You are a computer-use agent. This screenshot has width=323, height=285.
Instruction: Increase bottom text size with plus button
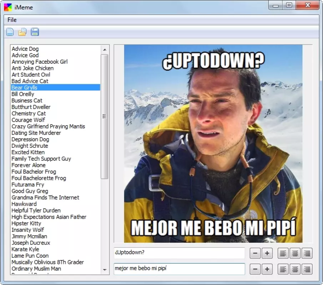(267, 269)
